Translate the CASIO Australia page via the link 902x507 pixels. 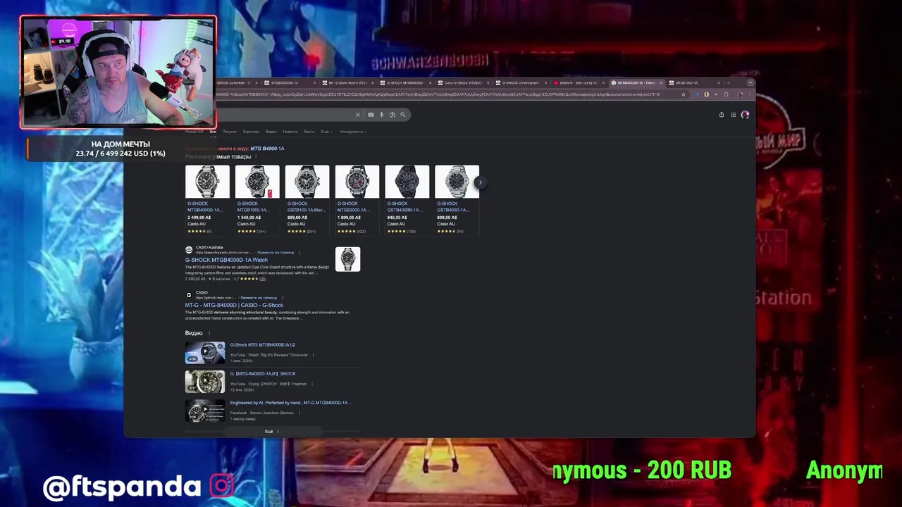276,252
